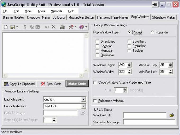Image resolution: width=180 pixels, height=135 pixels.
Task: Open the Launch Medium dropdown
Action: [x=84, y=106]
